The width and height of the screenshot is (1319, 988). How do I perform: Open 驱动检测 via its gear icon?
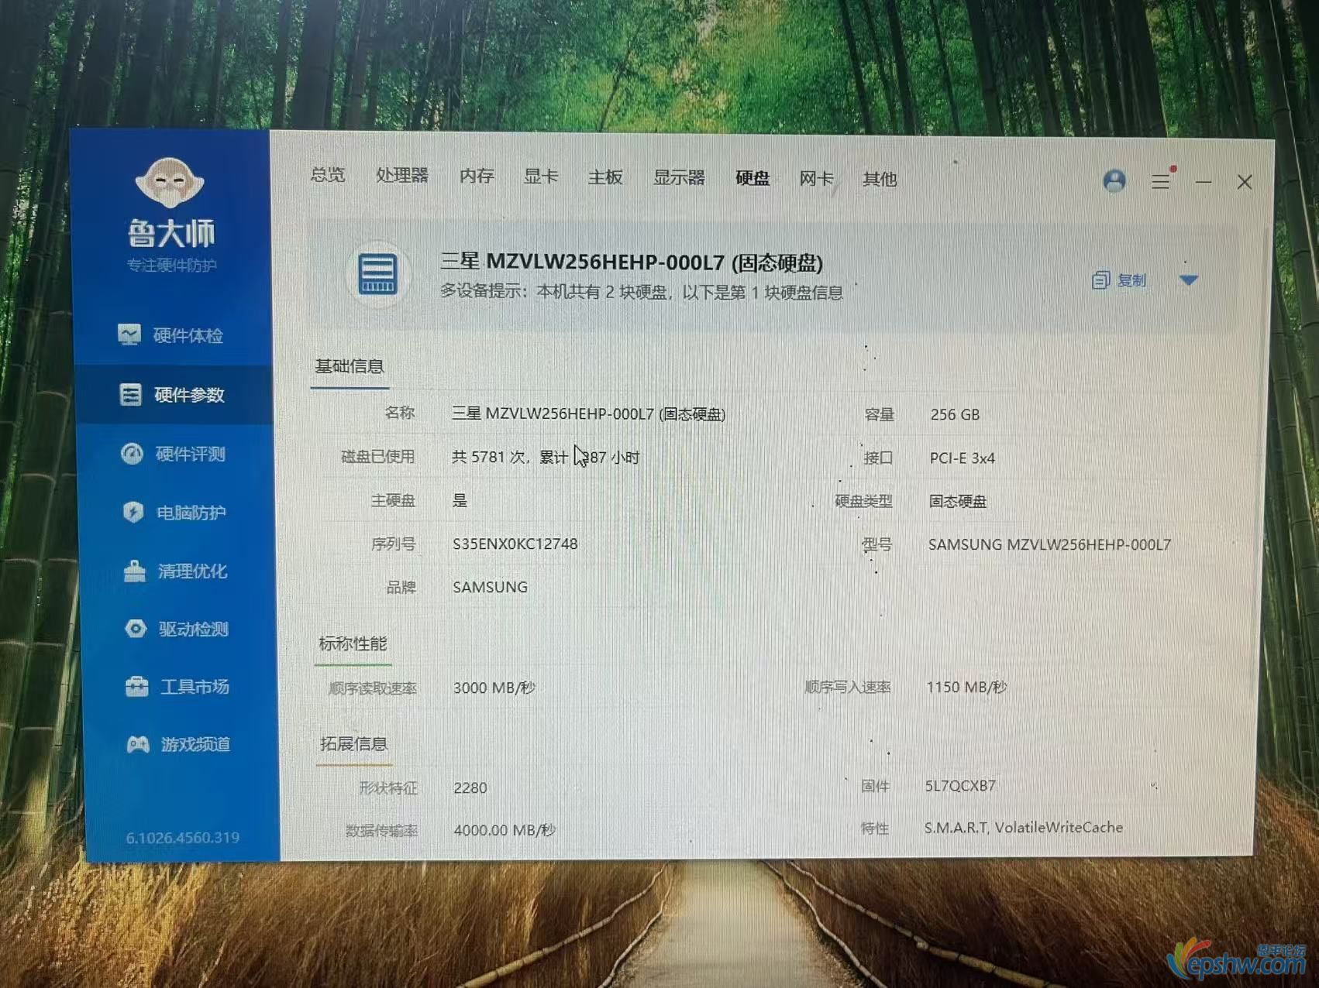pyautogui.click(x=136, y=629)
